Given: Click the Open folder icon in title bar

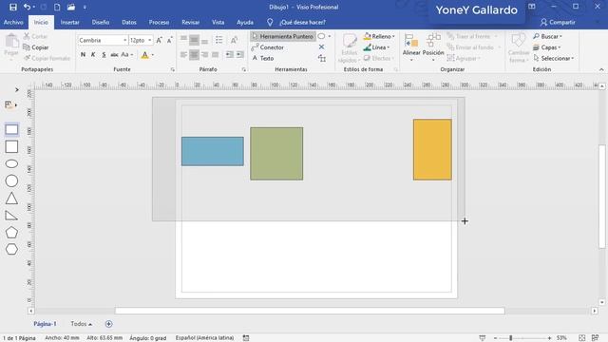Looking at the screenshot, I should [x=71, y=7].
